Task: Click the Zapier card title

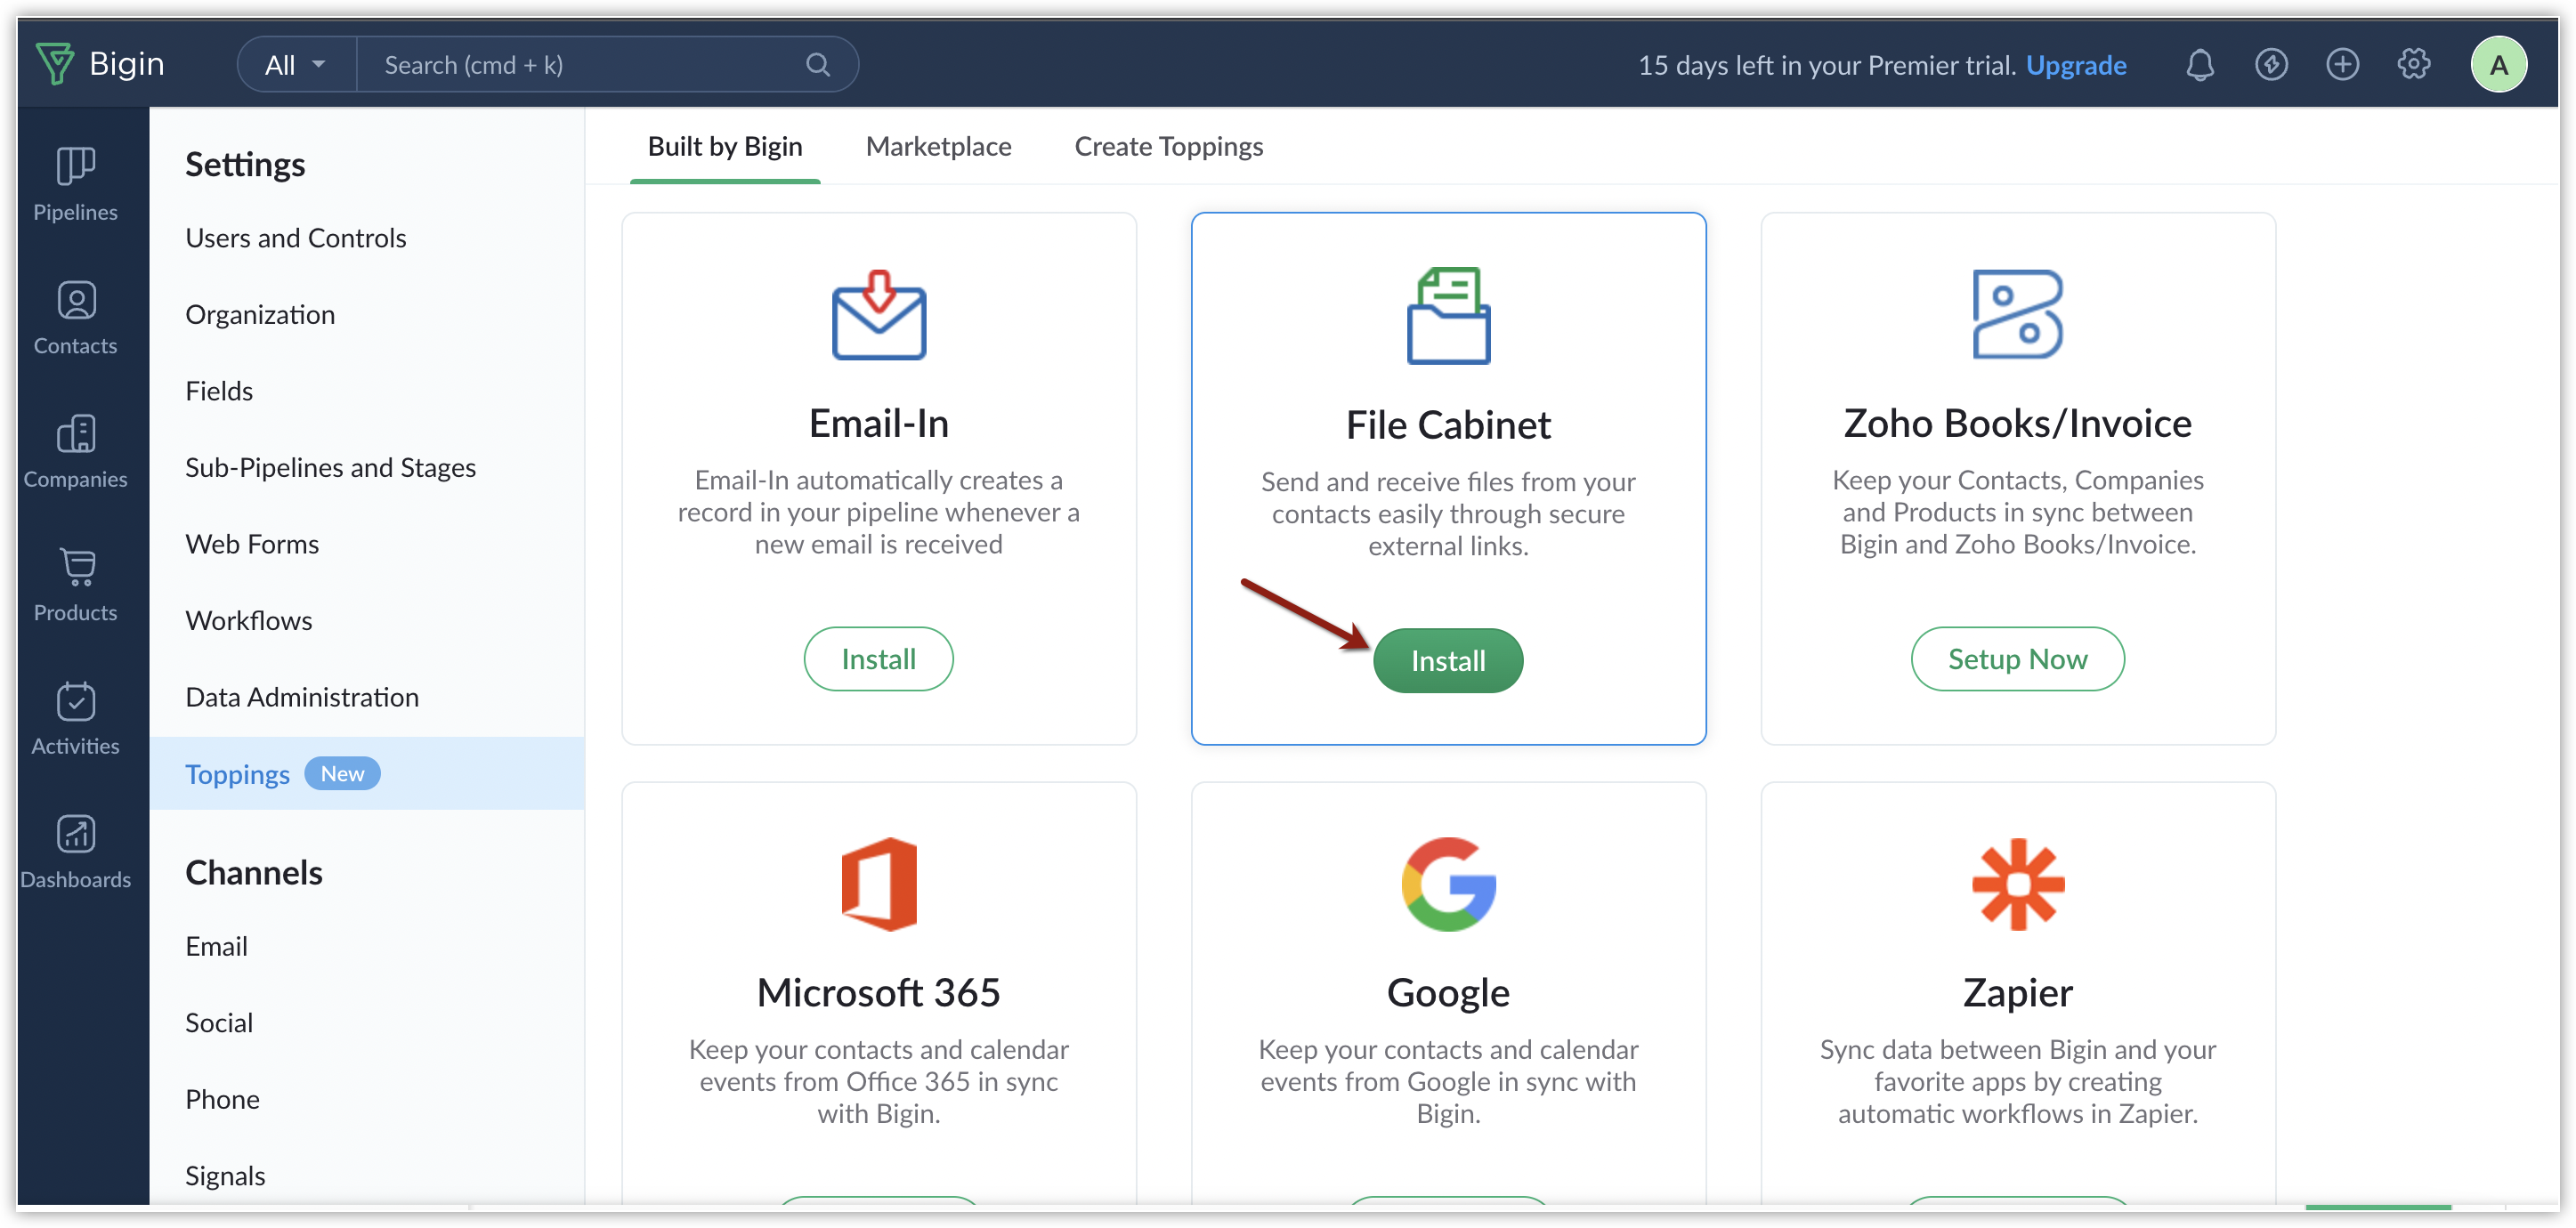Action: (x=2017, y=993)
